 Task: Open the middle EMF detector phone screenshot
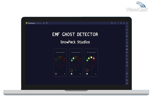coord(76,63)
